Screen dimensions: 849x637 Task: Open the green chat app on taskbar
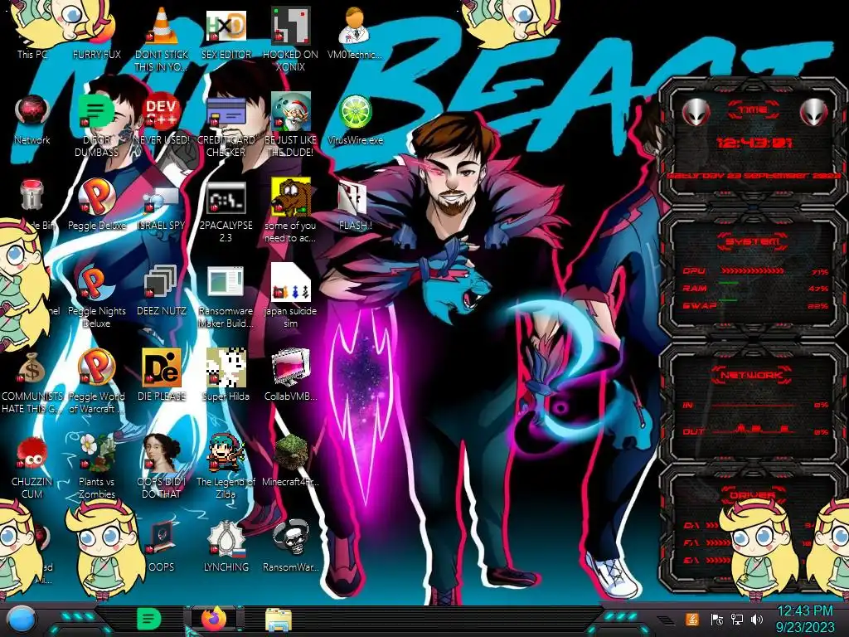[x=149, y=619]
